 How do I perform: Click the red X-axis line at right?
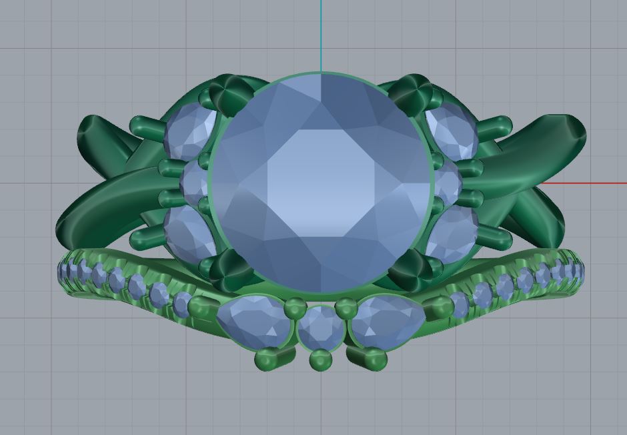click(583, 183)
